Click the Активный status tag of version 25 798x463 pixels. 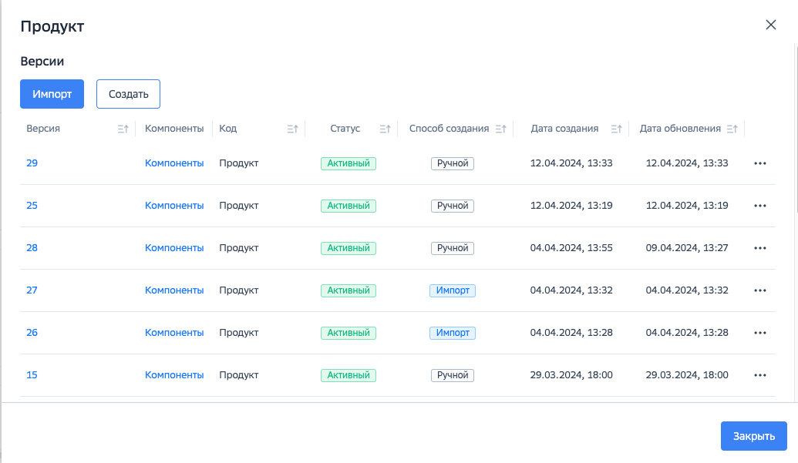click(x=348, y=206)
